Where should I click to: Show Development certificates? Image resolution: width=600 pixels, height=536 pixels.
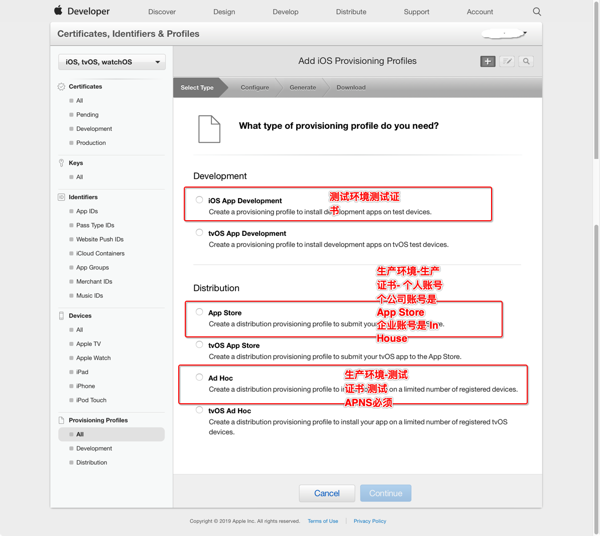[x=94, y=129]
